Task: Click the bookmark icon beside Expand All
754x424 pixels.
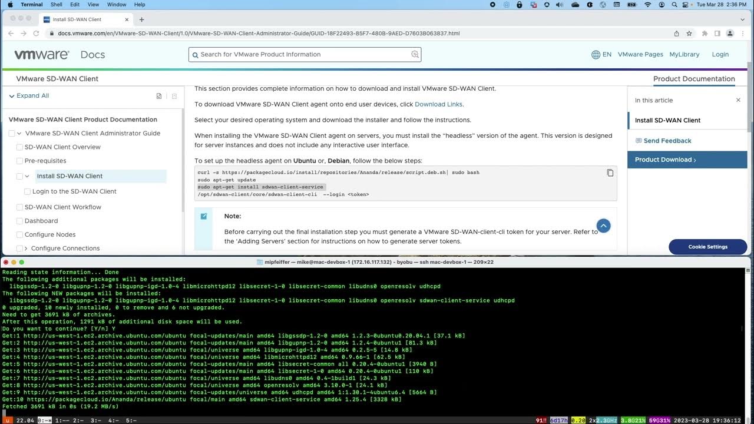Action: point(174,96)
